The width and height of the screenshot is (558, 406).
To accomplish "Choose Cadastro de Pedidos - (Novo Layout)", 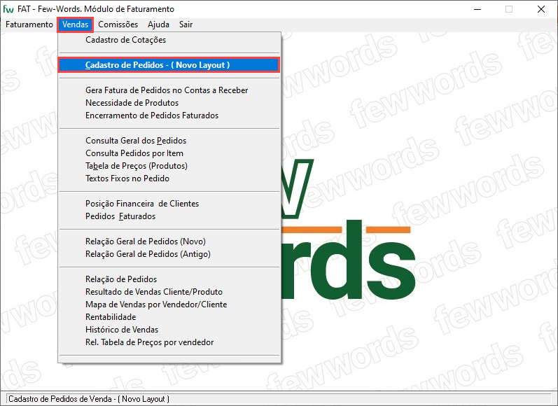I will coord(169,65).
